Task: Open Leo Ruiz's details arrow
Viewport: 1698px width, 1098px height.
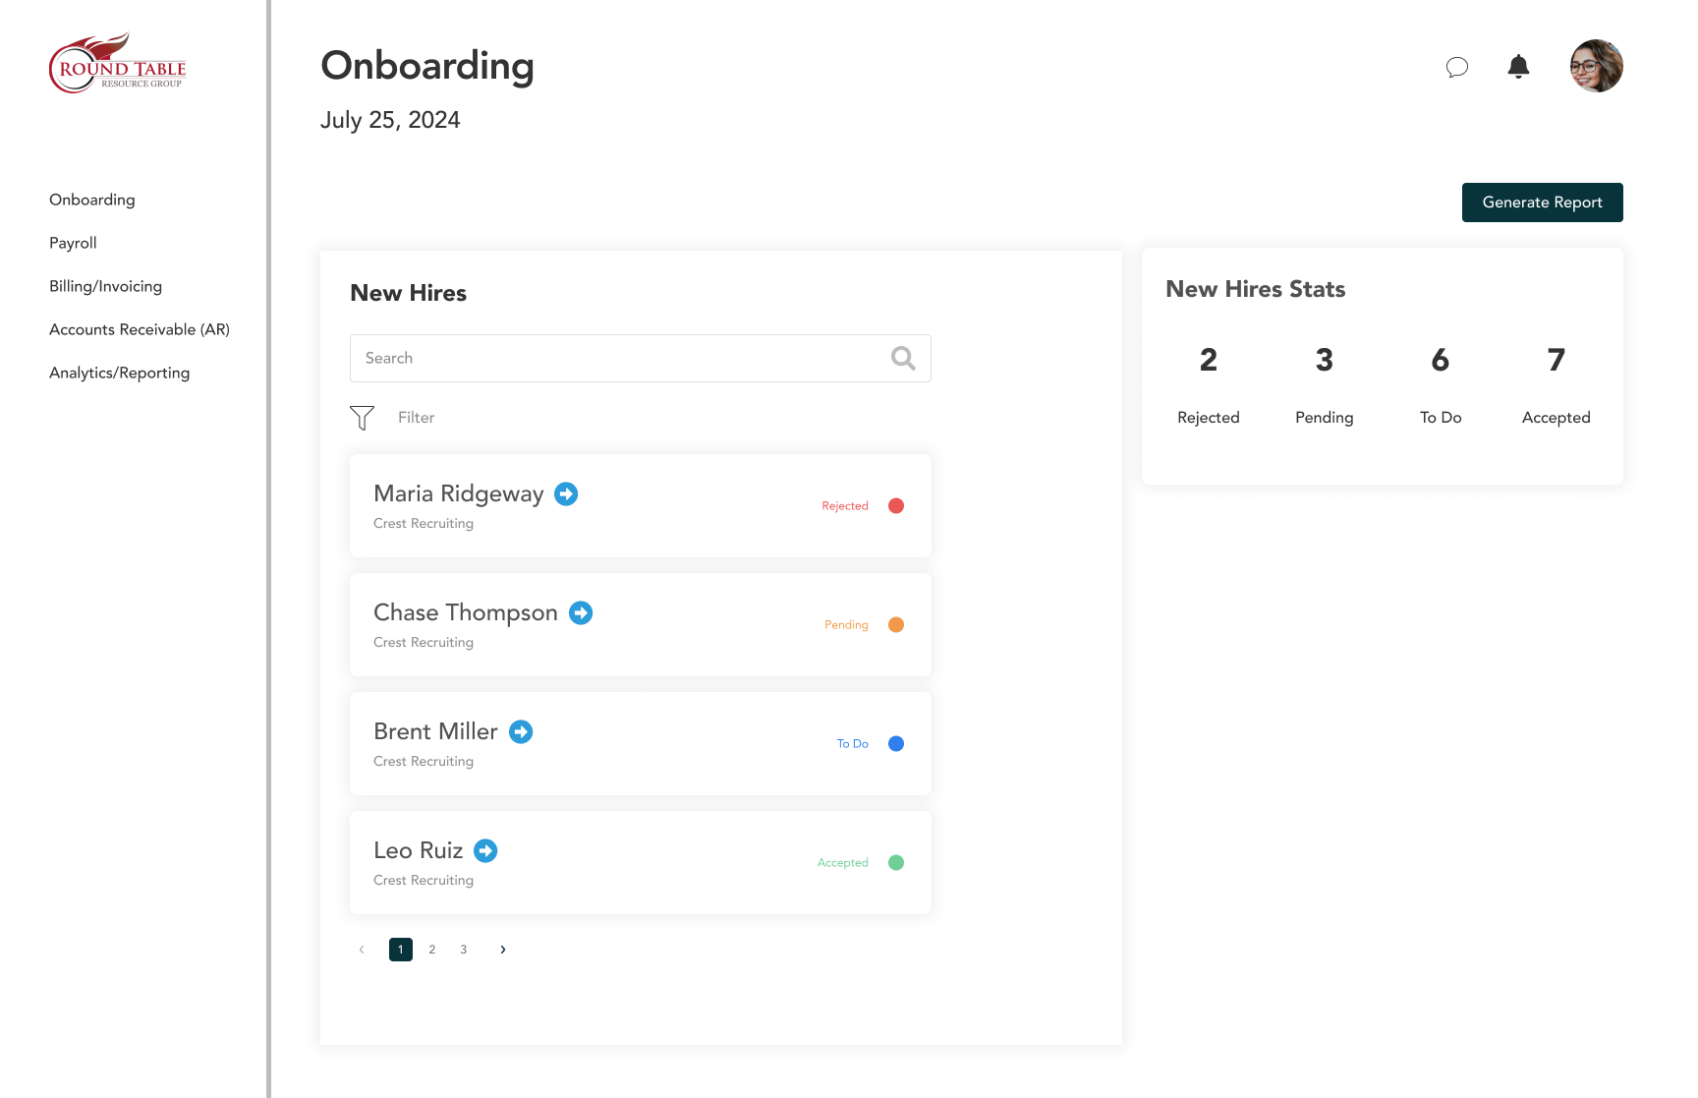Action: pyautogui.click(x=485, y=850)
